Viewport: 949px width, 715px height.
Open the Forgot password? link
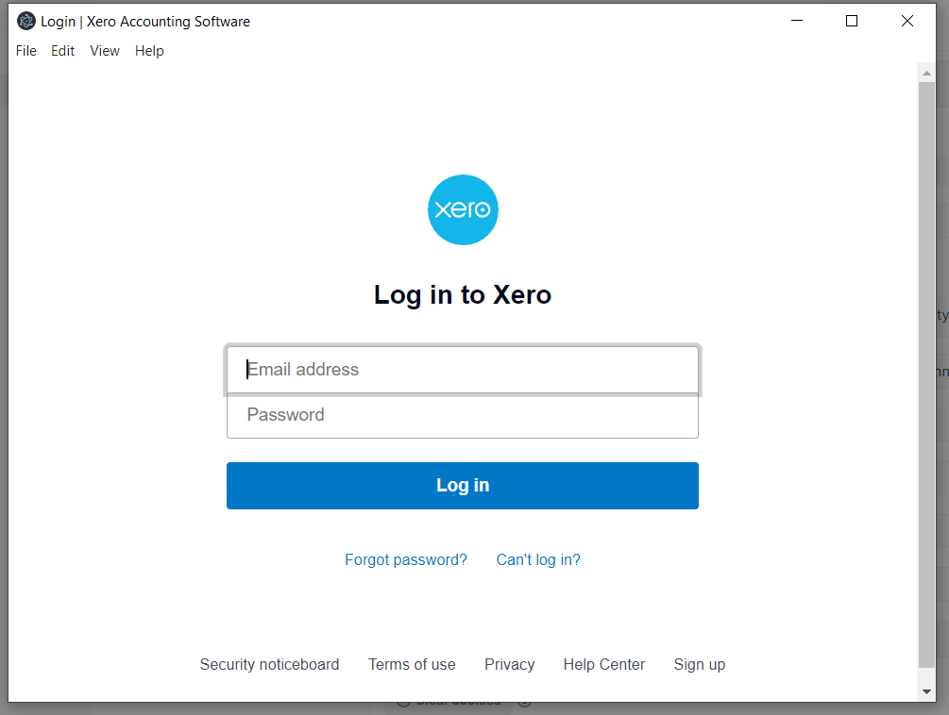406,559
